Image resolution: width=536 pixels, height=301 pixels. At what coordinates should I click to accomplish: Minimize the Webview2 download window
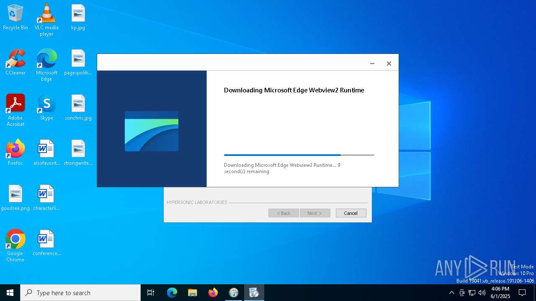click(x=372, y=64)
